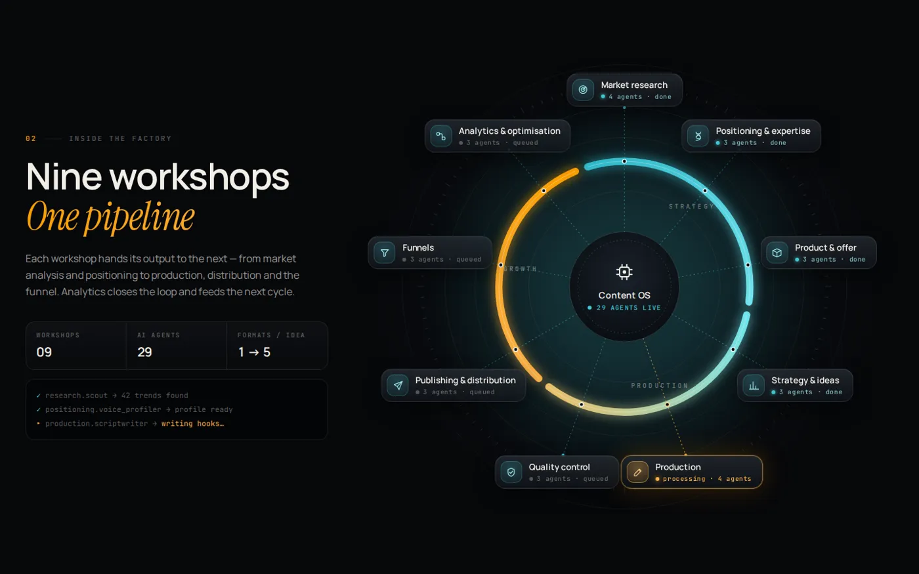The image size is (919, 574).
Task: Open the Production workshop card
Action: click(692, 472)
